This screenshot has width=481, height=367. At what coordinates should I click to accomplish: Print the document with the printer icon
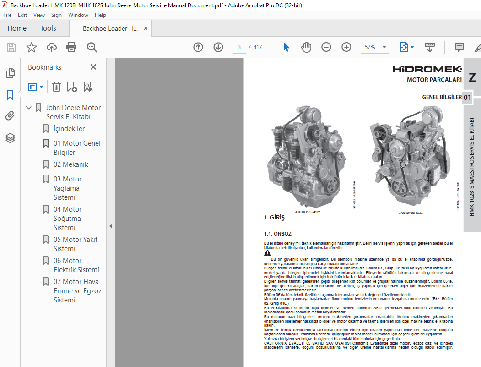(x=71, y=47)
